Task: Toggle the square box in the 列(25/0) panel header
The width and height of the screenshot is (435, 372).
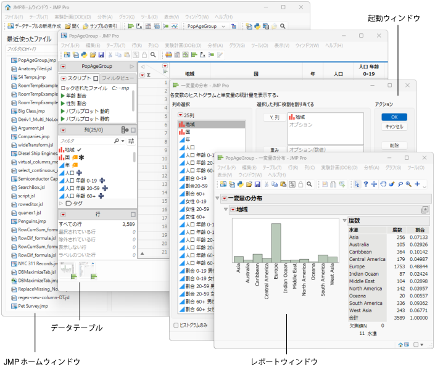Action: tap(133, 130)
